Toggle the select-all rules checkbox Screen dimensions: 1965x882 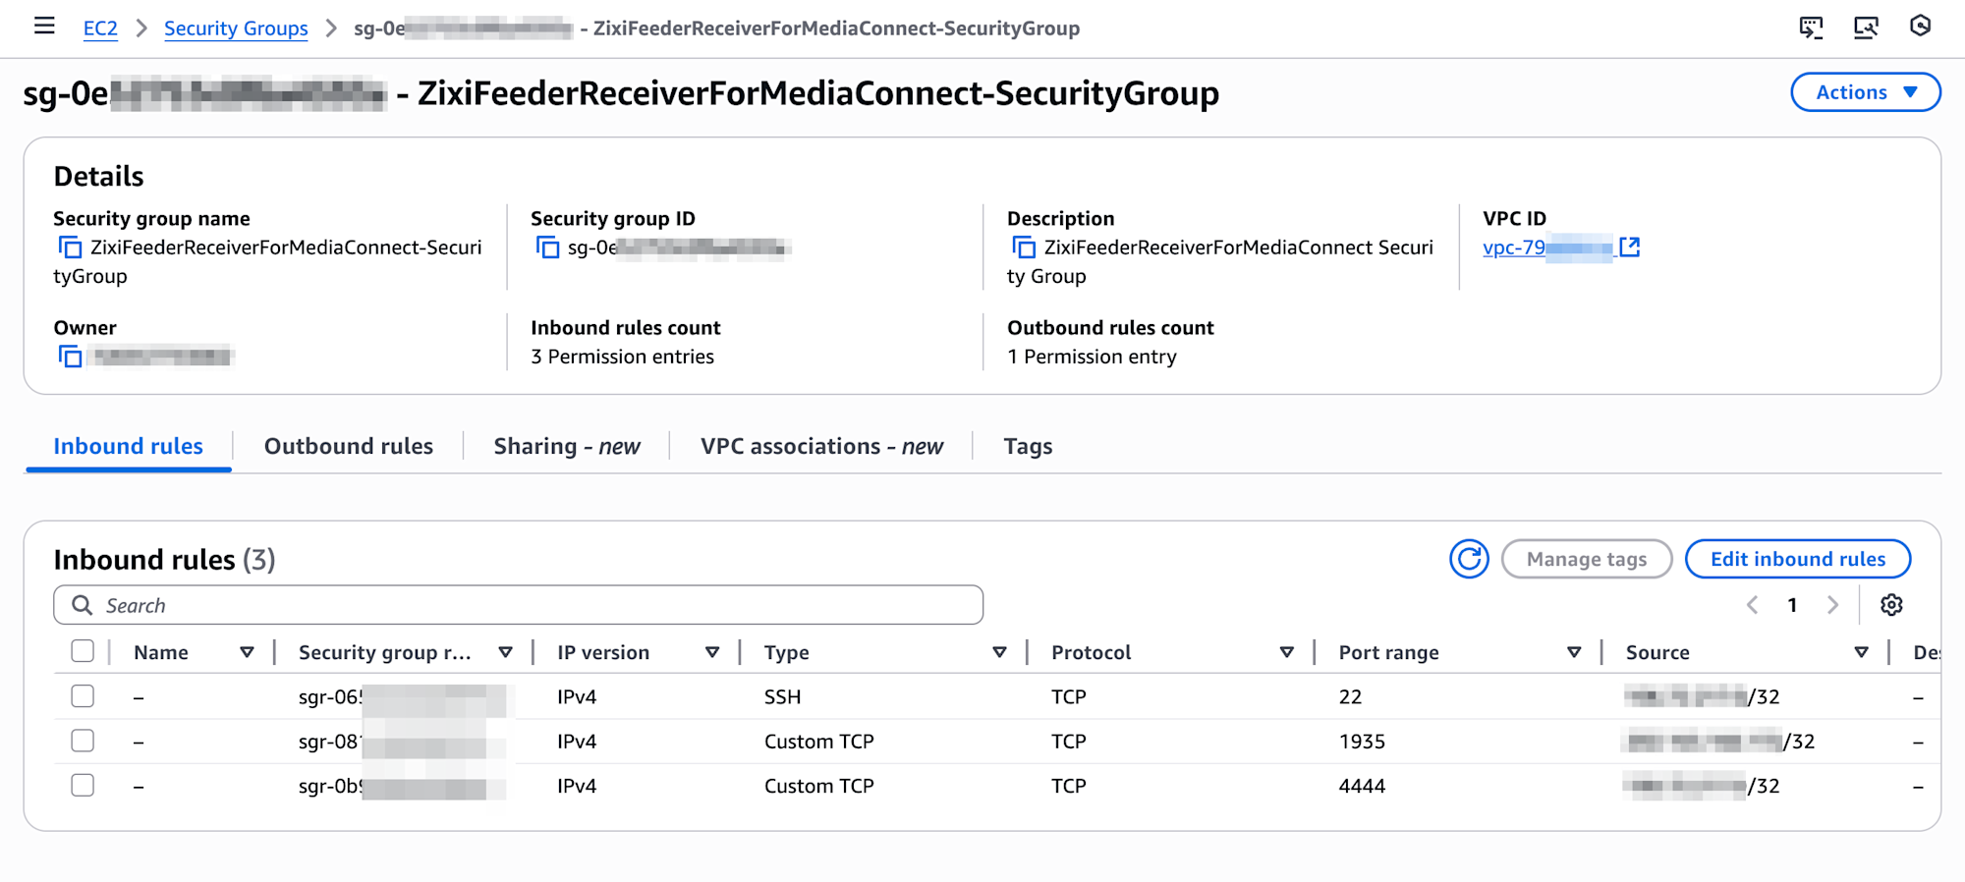pos(83,651)
